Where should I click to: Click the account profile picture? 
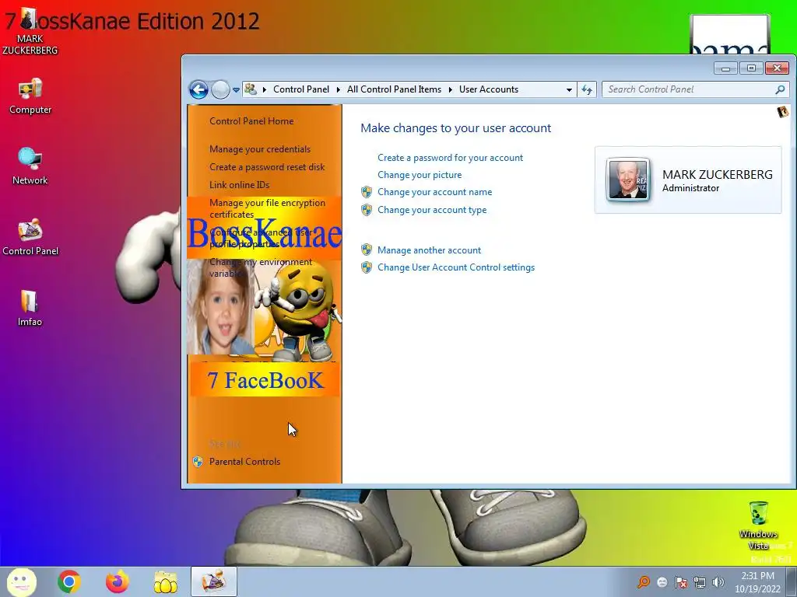pos(628,180)
